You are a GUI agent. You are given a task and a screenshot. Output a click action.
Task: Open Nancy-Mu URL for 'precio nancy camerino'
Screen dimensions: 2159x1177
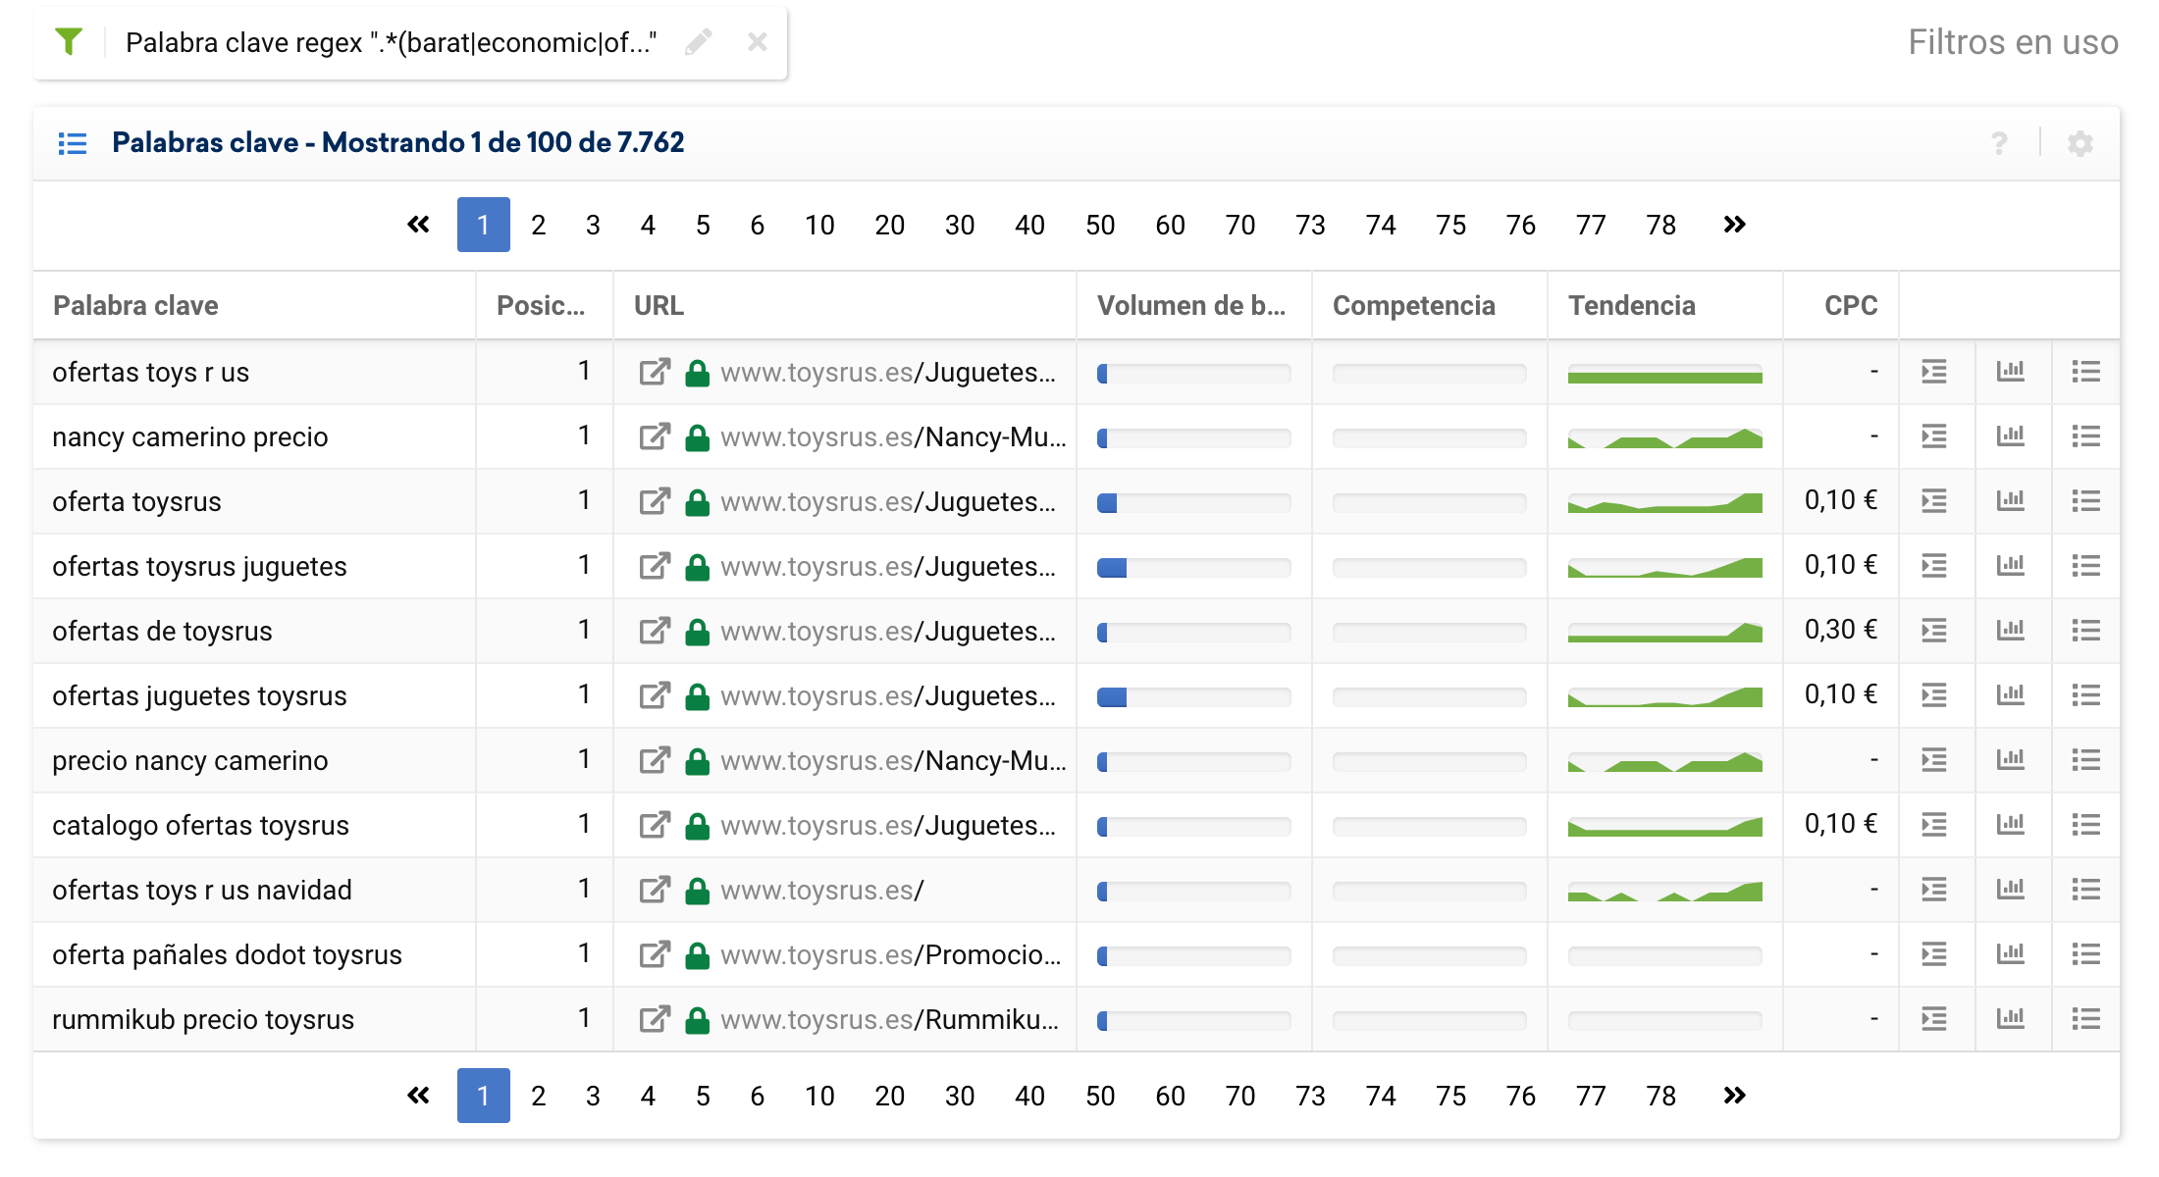click(893, 761)
